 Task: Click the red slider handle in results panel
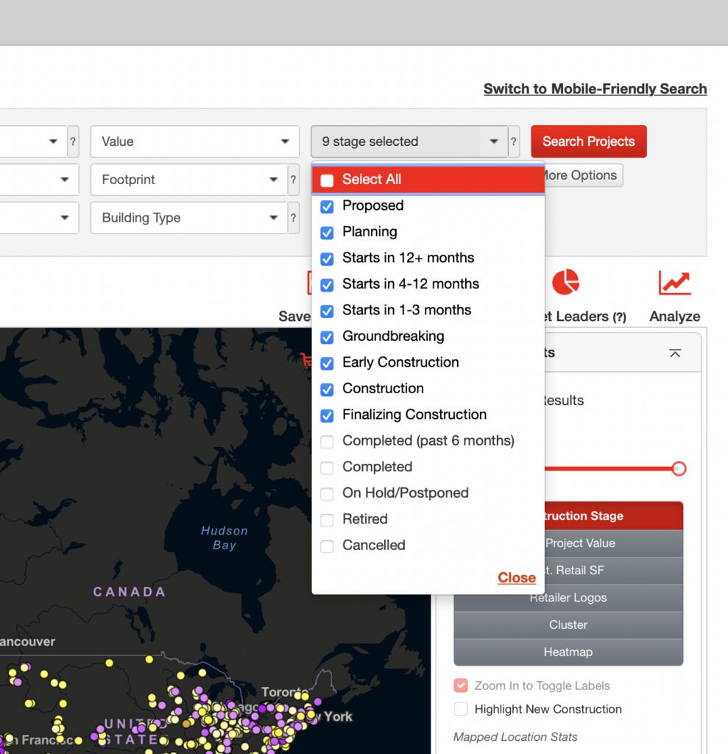tap(679, 468)
